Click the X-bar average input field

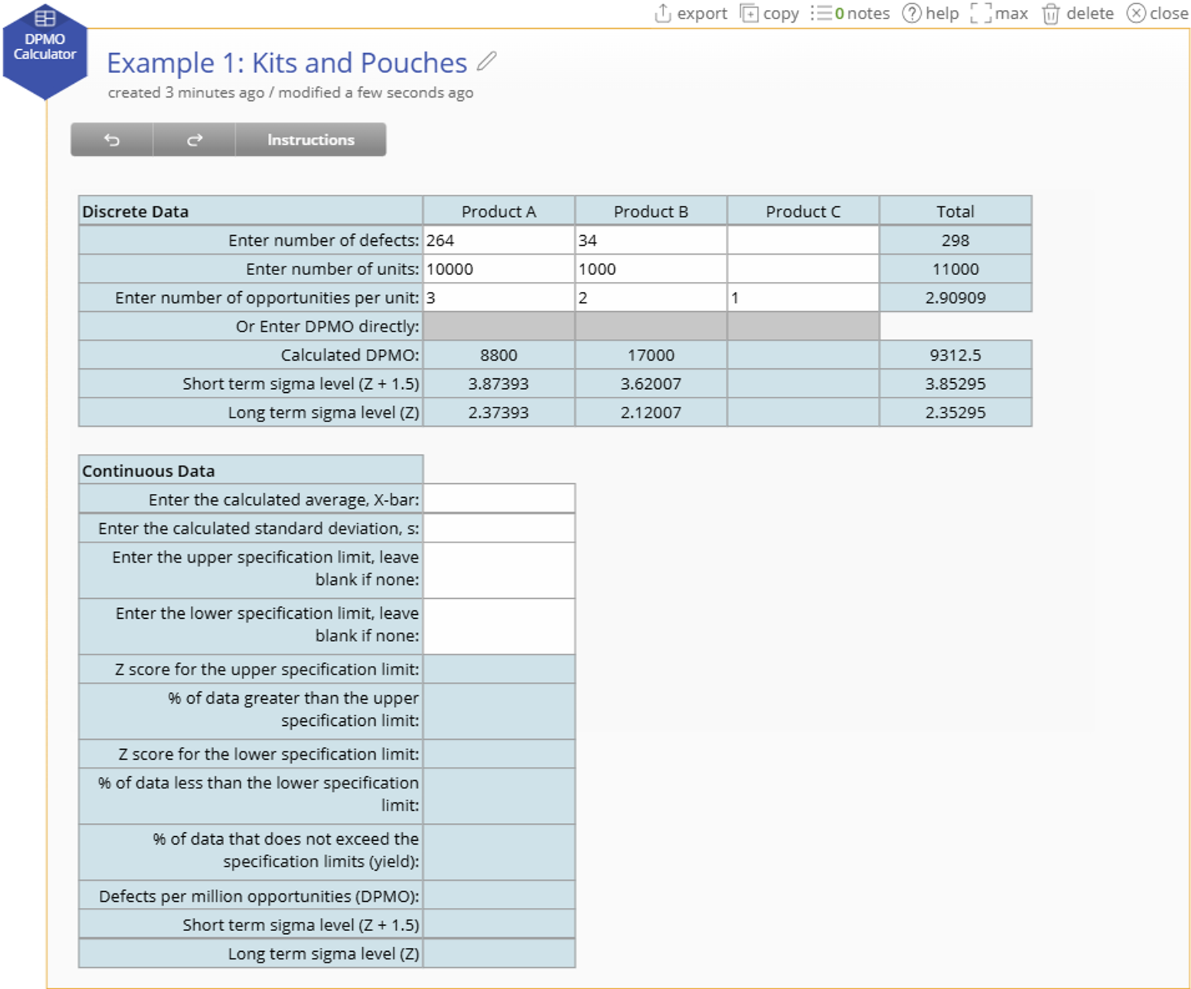click(499, 498)
